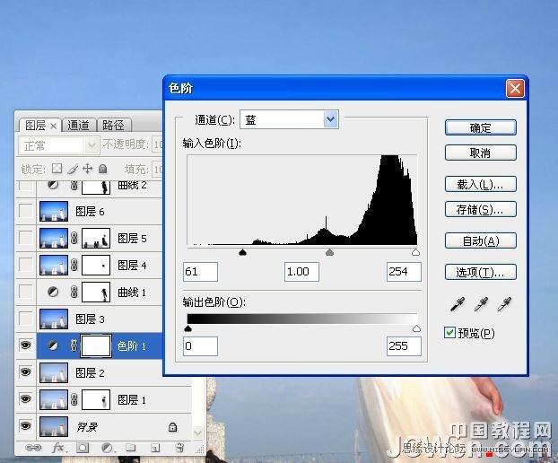Click the lock icon on 背景 layer
Viewport: 558px width, 463px height.
pyautogui.click(x=172, y=427)
